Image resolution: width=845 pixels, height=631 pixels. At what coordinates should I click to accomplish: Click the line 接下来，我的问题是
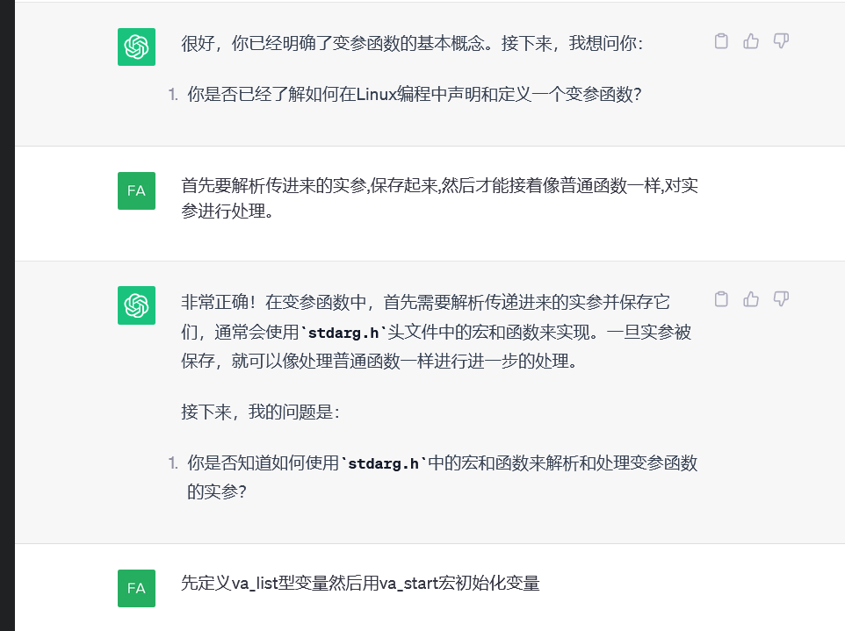[260, 412]
